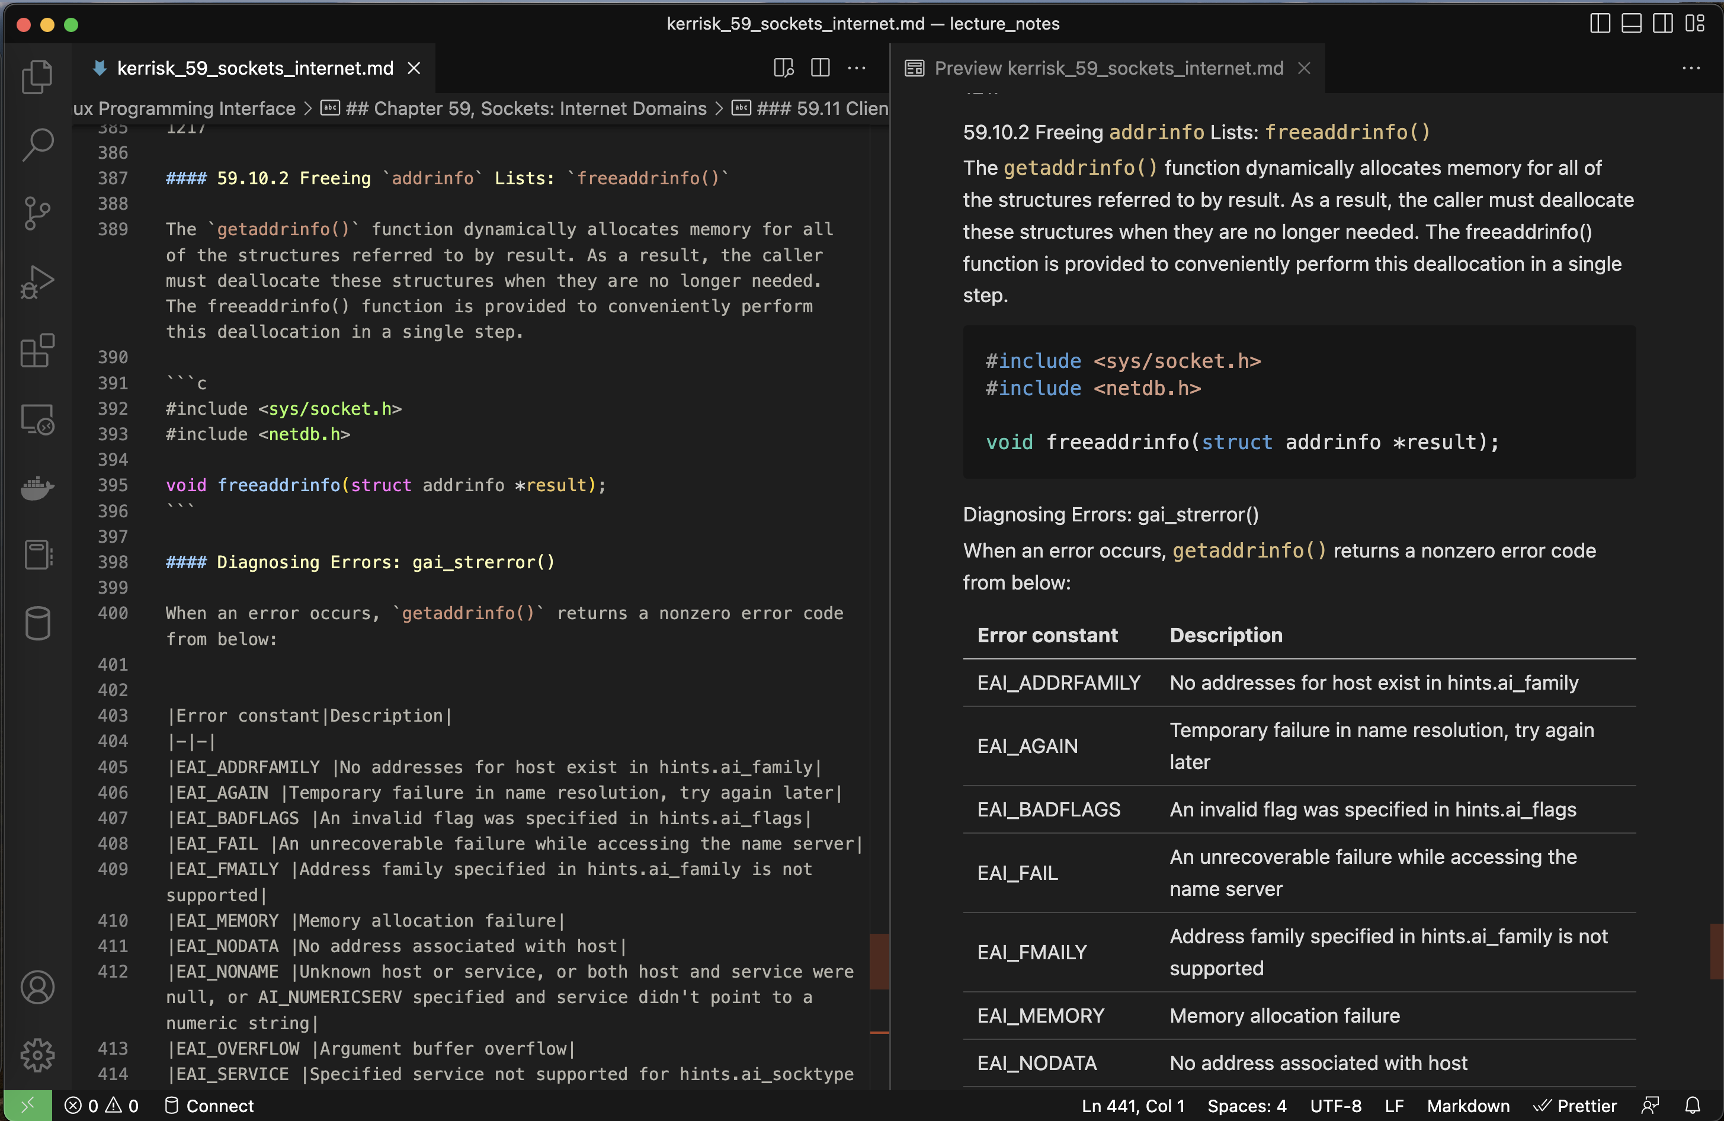
Task: Close the Preview tab
Action: [1304, 68]
